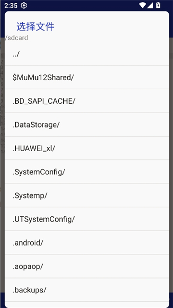
Task: Open the .DataStorage folder
Action: pos(87,125)
